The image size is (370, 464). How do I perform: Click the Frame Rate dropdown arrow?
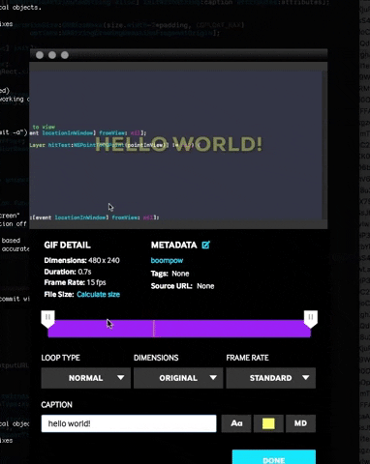pos(306,378)
